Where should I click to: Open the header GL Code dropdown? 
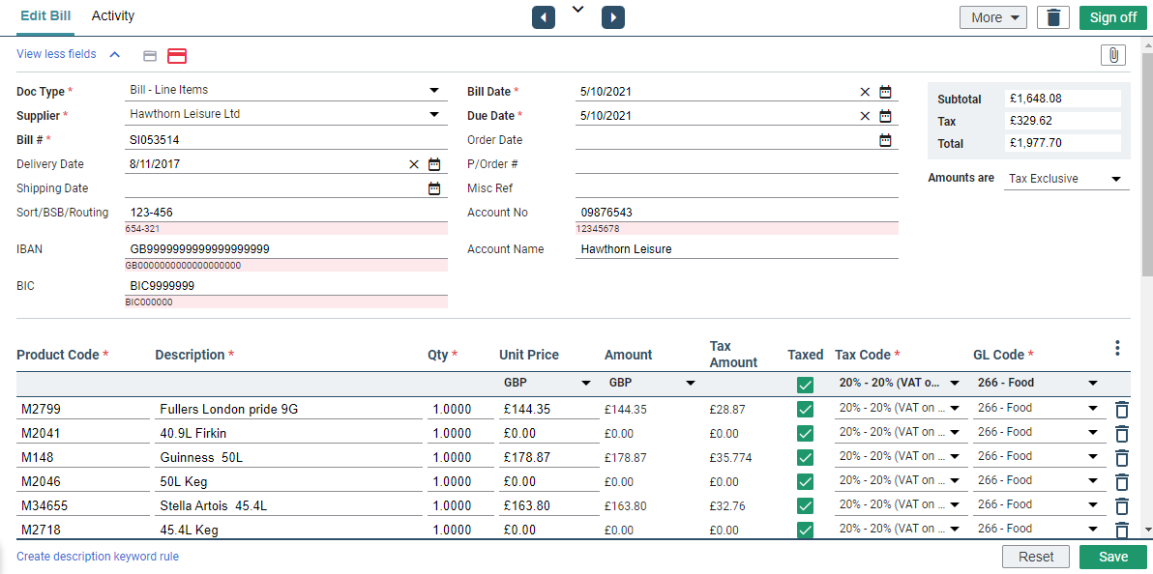(1093, 383)
